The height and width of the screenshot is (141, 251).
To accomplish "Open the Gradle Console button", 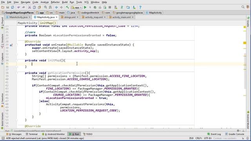I will [235, 134].
